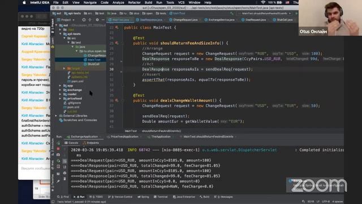This screenshot has height=204, width=362.
Task: Click the print icon in console toolbar
Action: [64, 173]
